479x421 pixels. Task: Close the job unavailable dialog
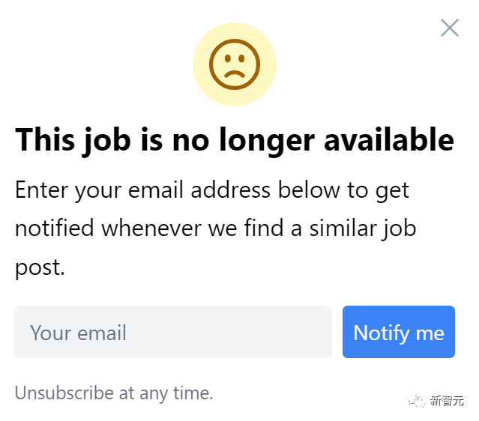(x=450, y=28)
